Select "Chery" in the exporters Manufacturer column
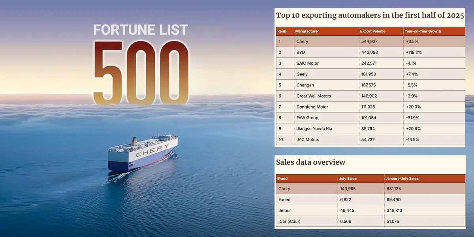The height and width of the screenshot is (237, 474). [x=302, y=41]
